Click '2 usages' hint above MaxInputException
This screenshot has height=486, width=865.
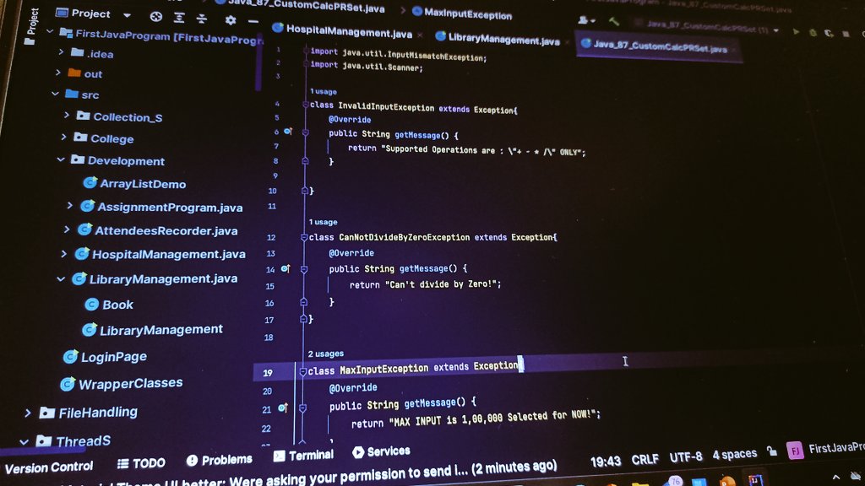click(x=325, y=354)
